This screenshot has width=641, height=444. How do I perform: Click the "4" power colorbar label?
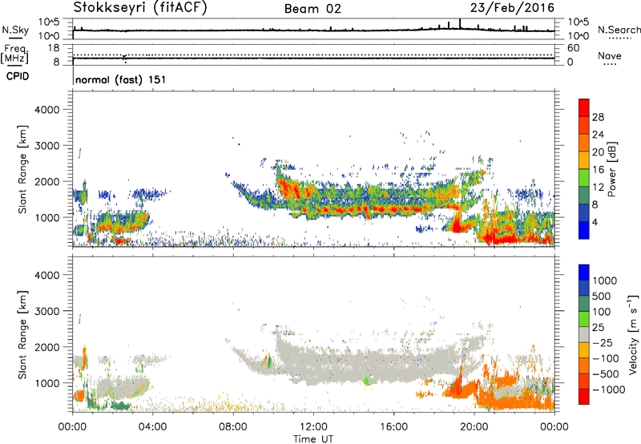[595, 222]
